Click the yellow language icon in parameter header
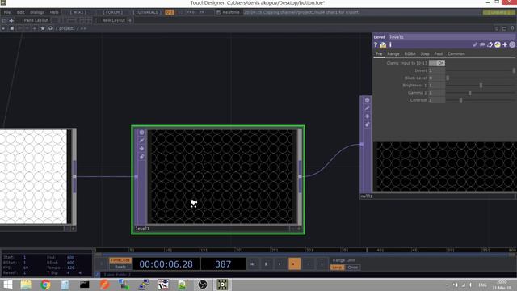The width and height of the screenshot is (517, 291). tap(498, 45)
